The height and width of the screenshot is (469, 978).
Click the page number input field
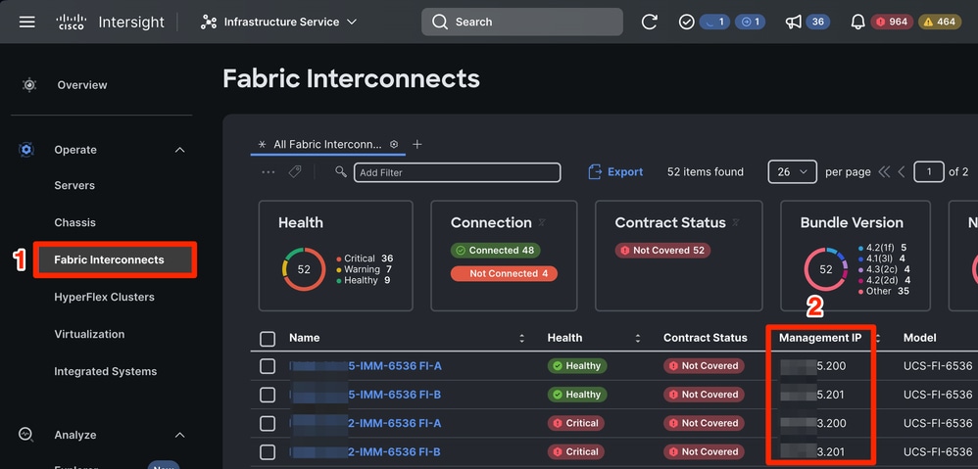click(x=929, y=172)
